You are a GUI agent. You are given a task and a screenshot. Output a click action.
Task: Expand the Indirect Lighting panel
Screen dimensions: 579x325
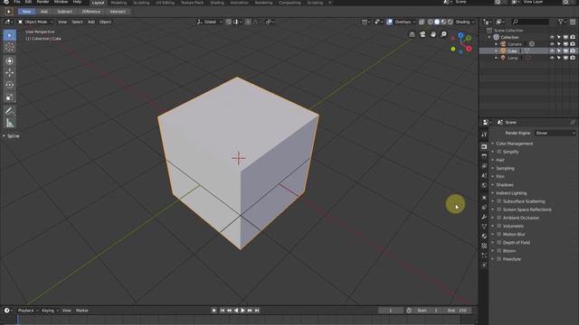tap(510, 193)
